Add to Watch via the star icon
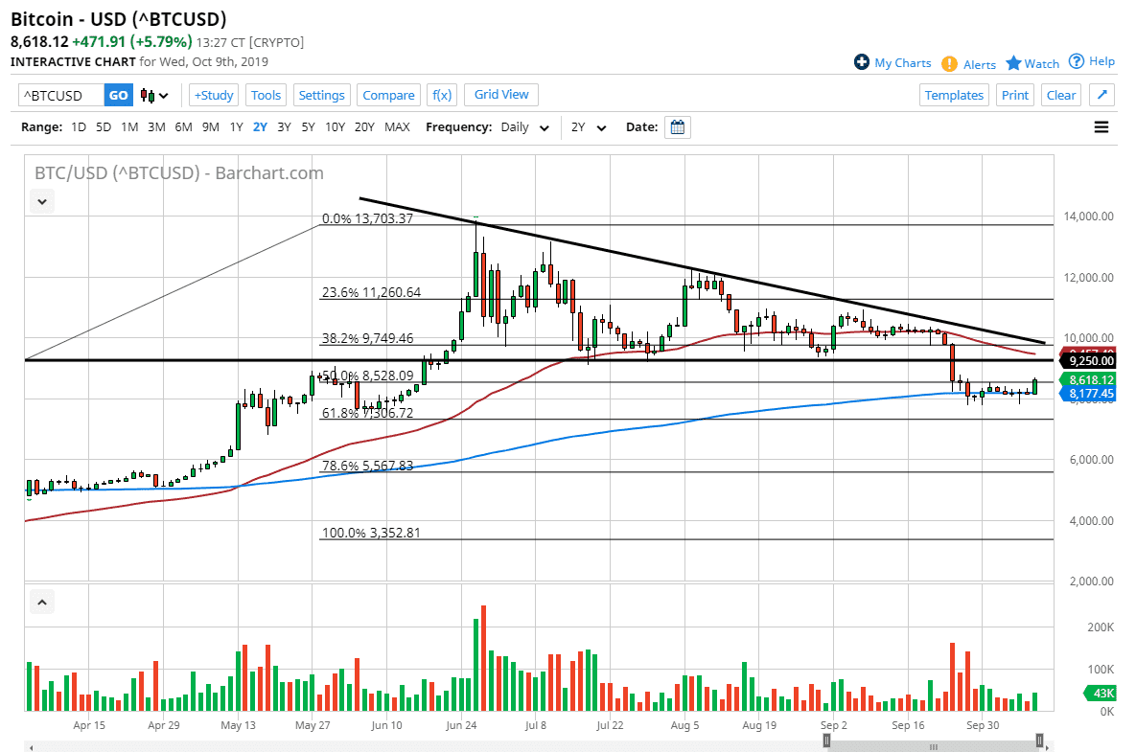Image resolution: width=1136 pixels, height=752 pixels. (x=1013, y=62)
